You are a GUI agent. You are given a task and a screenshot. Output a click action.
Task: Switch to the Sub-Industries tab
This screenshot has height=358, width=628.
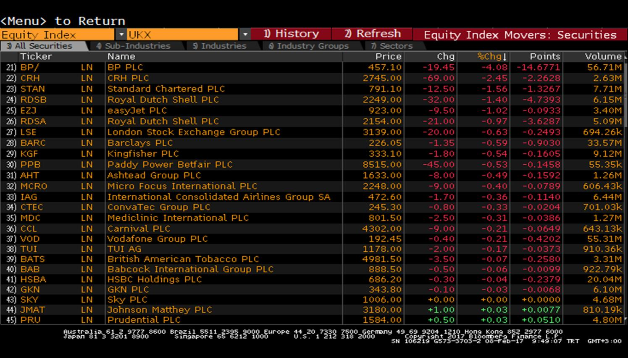133,46
